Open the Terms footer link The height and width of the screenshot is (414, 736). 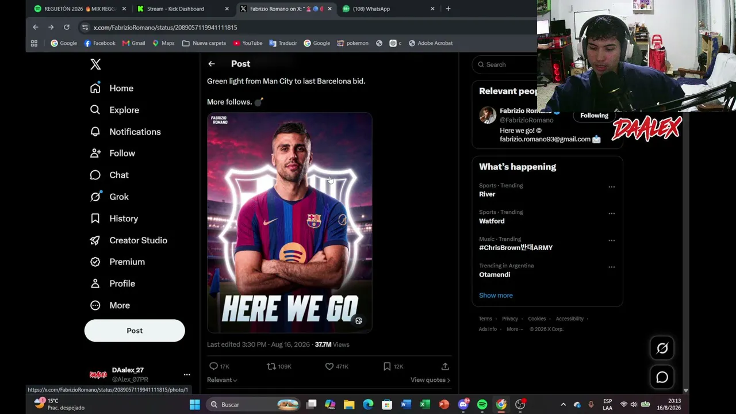point(485,319)
